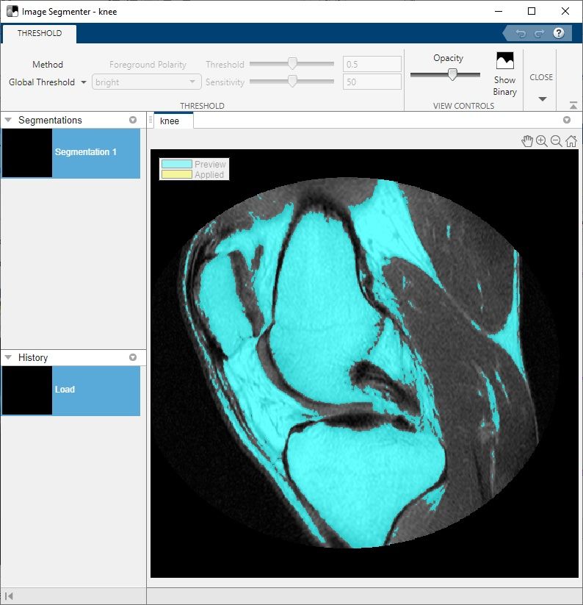Click the Pan hand tool icon
The height and width of the screenshot is (605, 583).
[526, 141]
